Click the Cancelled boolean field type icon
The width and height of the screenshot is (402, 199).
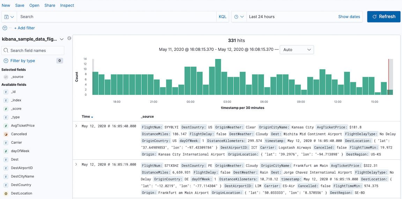pos(6,134)
